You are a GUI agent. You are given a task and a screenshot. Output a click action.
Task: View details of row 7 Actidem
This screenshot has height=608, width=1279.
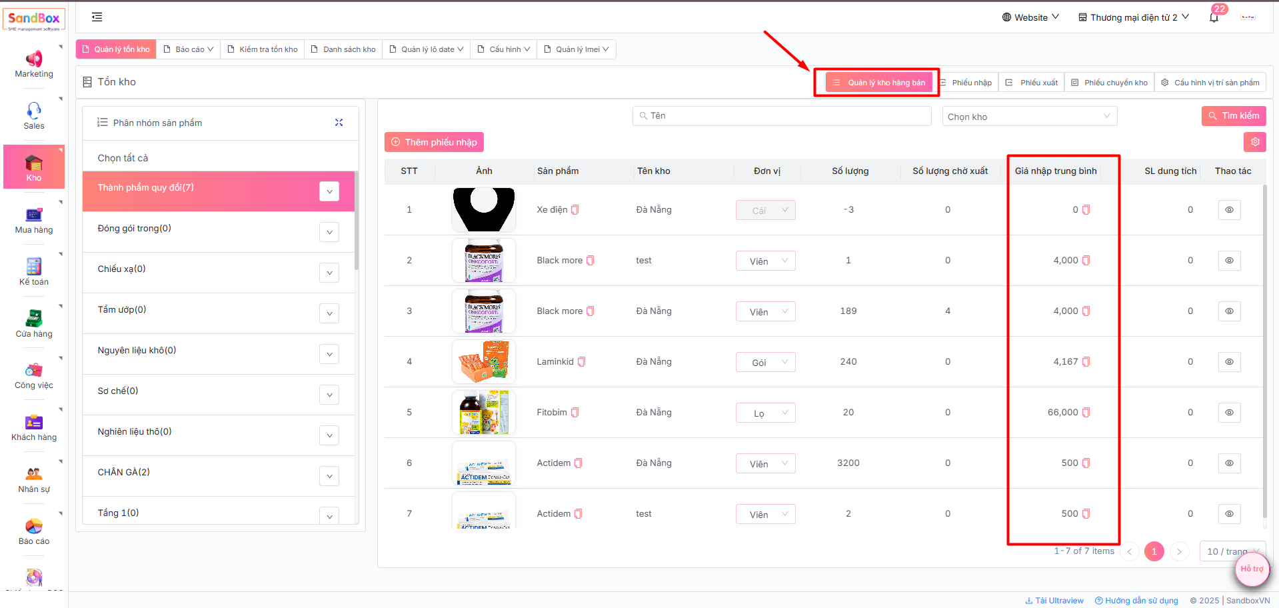(1229, 514)
